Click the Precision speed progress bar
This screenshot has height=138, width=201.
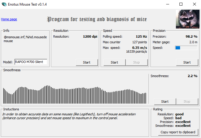pyautogui.click(x=186, y=48)
